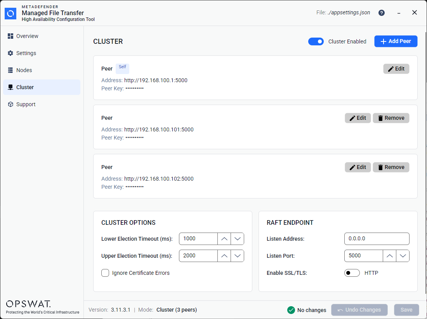Image resolution: width=427 pixels, height=319 pixels.
Task: Click the Self badge on first peer
Action: 123,69
